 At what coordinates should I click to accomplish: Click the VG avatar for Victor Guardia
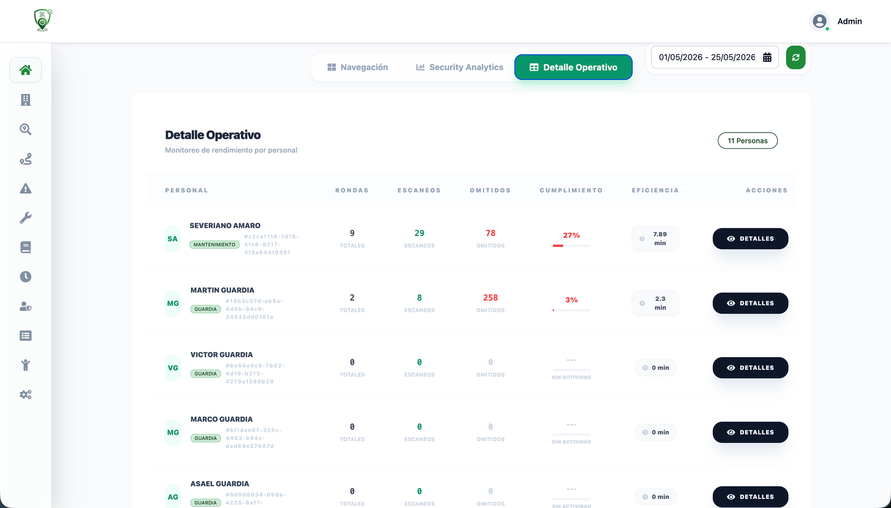(173, 368)
